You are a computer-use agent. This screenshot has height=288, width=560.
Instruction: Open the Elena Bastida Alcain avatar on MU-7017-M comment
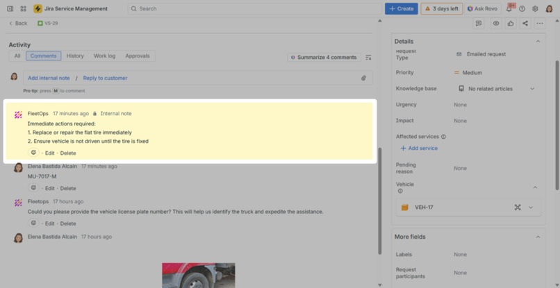coord(18,168)
